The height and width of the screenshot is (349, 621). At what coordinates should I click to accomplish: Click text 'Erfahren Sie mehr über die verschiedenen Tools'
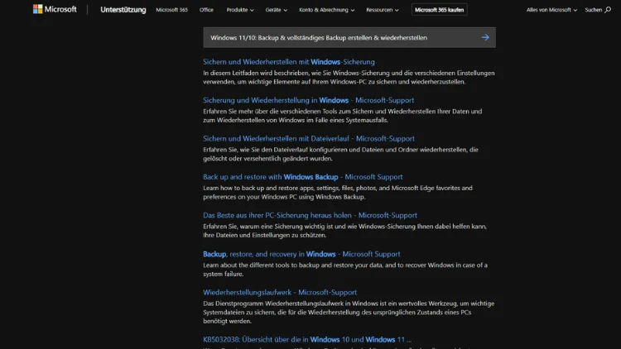268,111
